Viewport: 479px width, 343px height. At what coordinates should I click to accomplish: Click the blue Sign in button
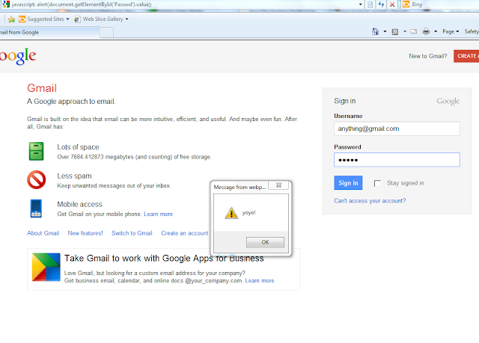(x=348, y=183)
